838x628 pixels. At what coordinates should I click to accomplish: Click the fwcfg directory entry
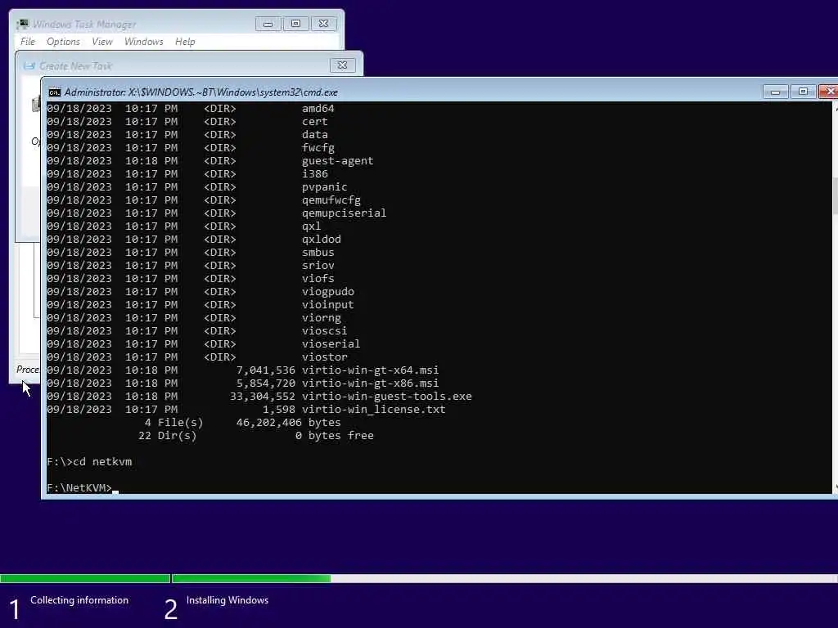pos(318,147)
